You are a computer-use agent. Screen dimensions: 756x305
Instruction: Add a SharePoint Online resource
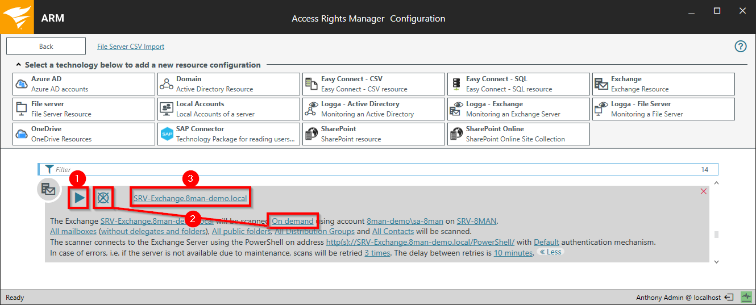click(518, 134)
